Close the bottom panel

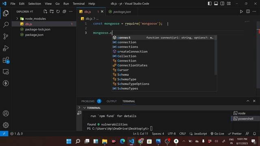(x=254, y=101)
